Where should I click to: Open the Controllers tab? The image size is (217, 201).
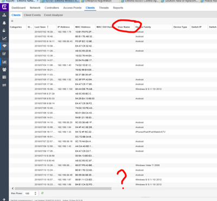point(52,8)
